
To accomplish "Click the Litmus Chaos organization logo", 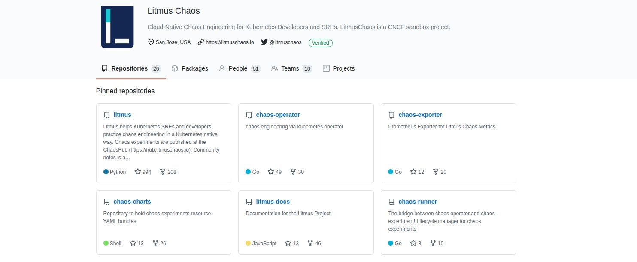I will pyautogui.click(x=117, y=27).
